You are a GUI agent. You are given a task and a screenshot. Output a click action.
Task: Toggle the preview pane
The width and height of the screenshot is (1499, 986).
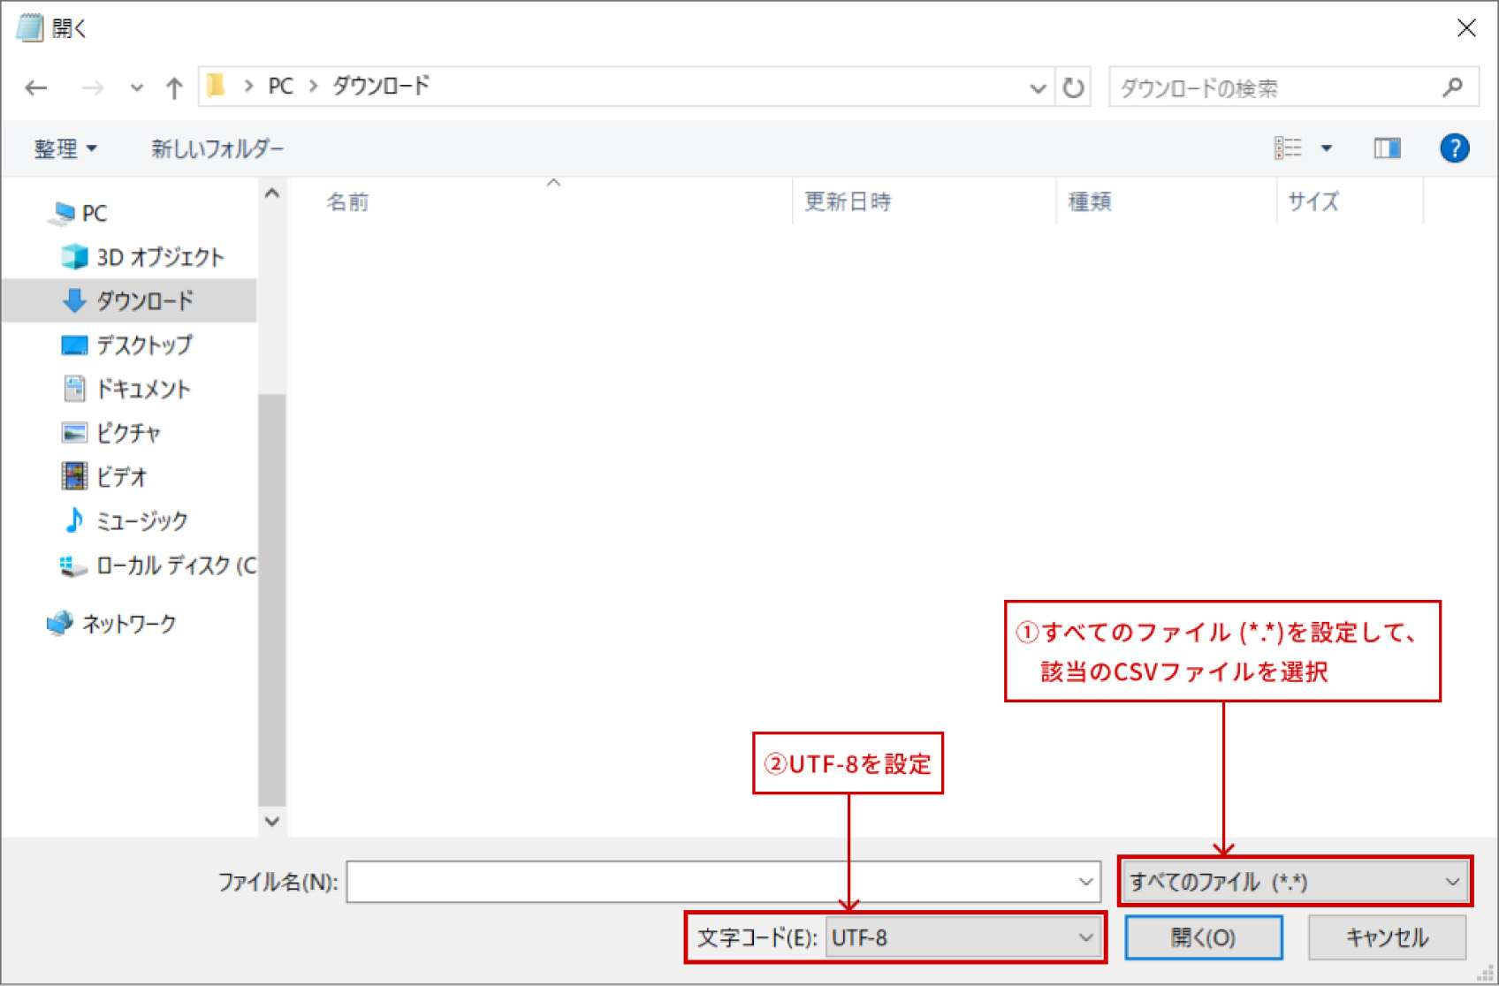pyautogui.click(x=1387, y=148)
